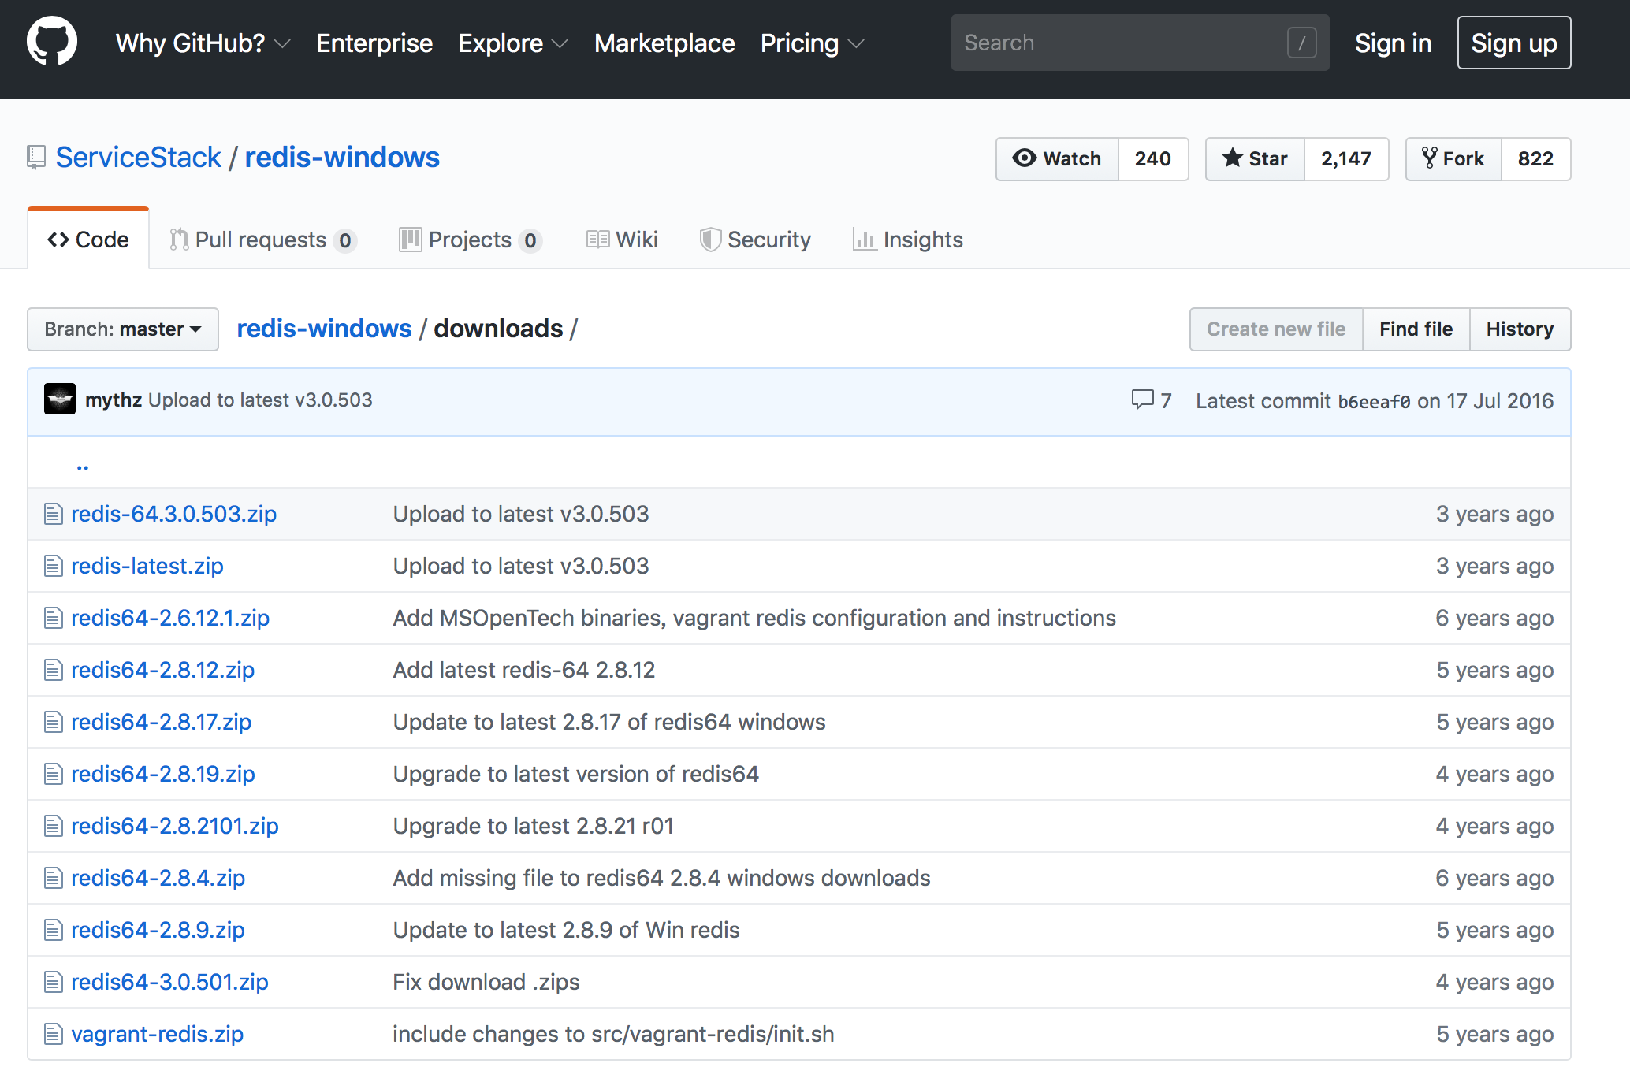View the 822 forks count
The width and height of the screenshot is (1630, 1078).
(1536, 159)
